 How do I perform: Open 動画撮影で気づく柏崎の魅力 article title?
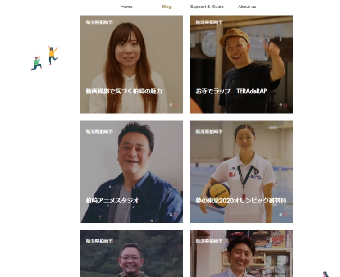(124, 91)
